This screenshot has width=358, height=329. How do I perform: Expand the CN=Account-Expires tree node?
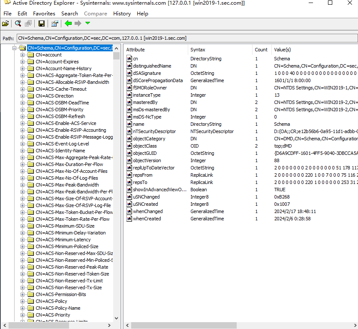pyautogui.click(x=23, y=62)
